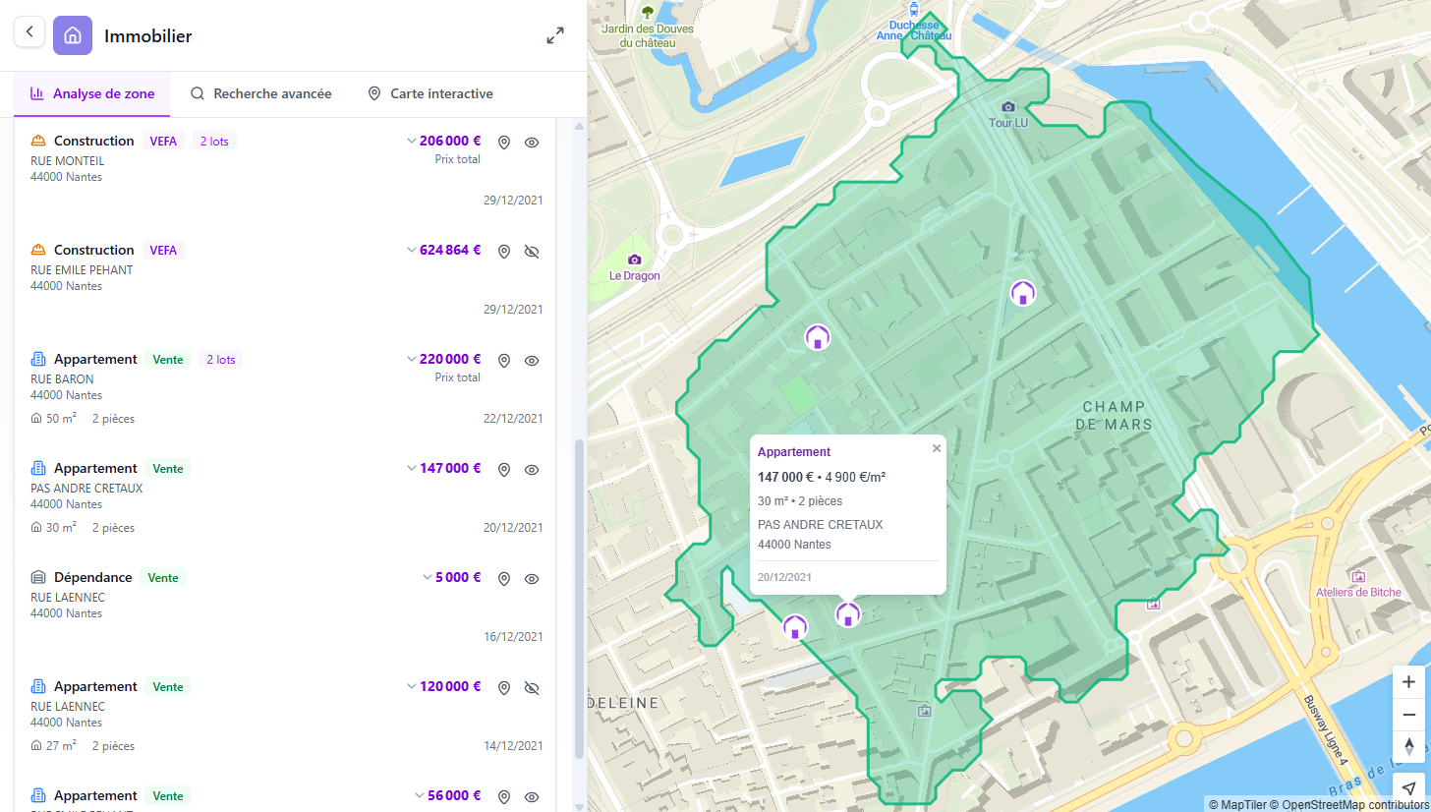Image resolution: width=1431 pixels, height=812 pixels.
Task: Hide the RUE MONTEIL construction listing
Action: click(532, 142)
